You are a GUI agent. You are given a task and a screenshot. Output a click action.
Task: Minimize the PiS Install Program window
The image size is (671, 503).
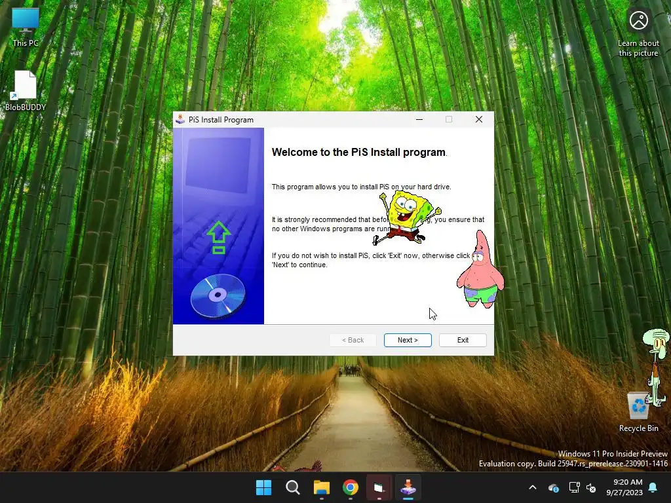click(x=419, y=119)
